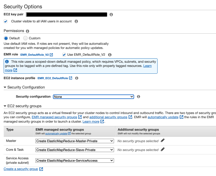Open Service Access security group dropdown
216x176 pixels.
[75, 161]
